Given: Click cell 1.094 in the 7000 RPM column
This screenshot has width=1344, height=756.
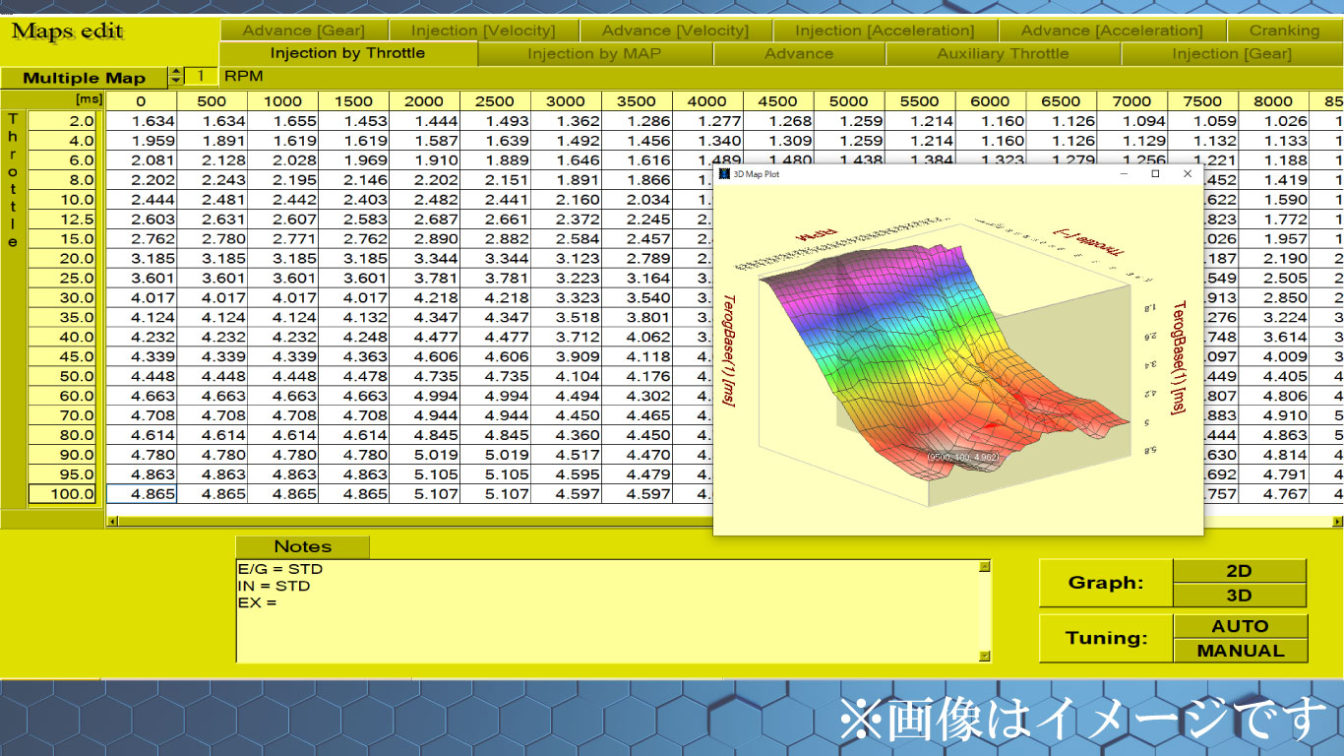Looking at the screenshot, I should (x=1133, y=121).
